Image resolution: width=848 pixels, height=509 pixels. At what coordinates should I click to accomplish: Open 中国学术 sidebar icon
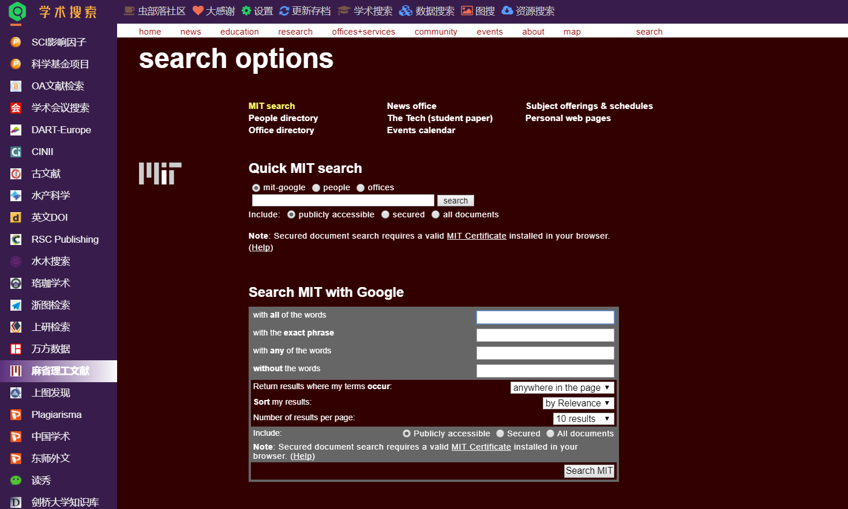tap(16, 436)
